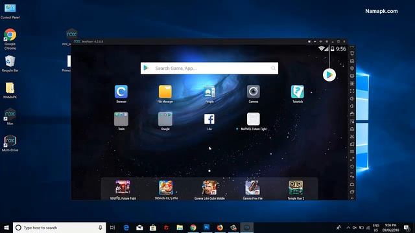Open File Explorer from taskbar
Image resolution: width=415 pixels, height=233 pixels.
tap(180, 227)
